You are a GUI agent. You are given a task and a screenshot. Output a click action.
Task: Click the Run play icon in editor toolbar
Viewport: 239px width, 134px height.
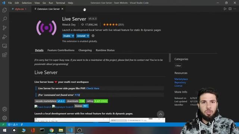click(225, 9)
